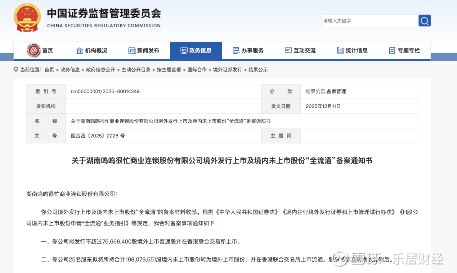Click classification value 结果公示;备案管理
This screenshot has width=457, height=273.
(326, 91)
